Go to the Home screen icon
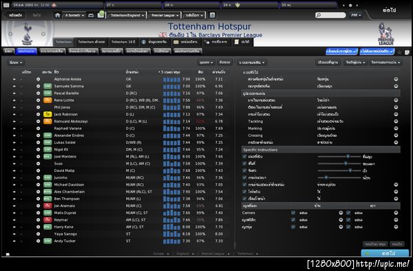 pyautogui.click(x=57, y=15)
